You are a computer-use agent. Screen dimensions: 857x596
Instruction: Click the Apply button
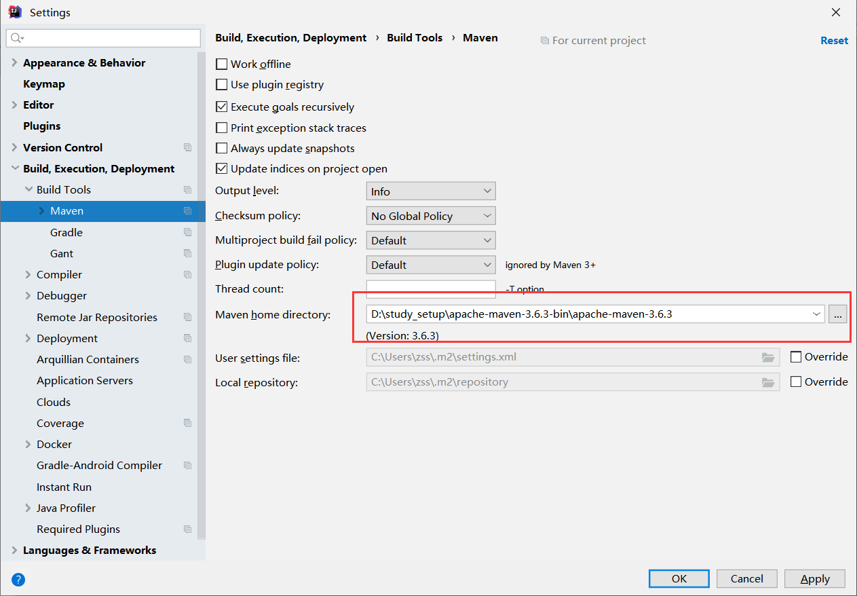(x=815, y=578)
